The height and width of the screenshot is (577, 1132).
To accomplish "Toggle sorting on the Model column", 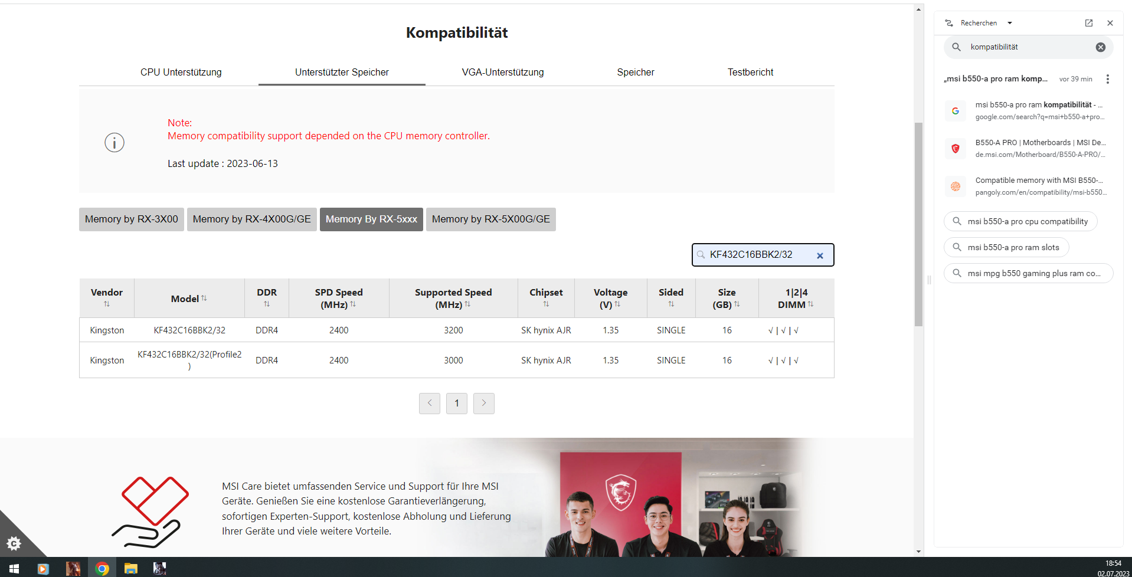I will click(204, 298).
